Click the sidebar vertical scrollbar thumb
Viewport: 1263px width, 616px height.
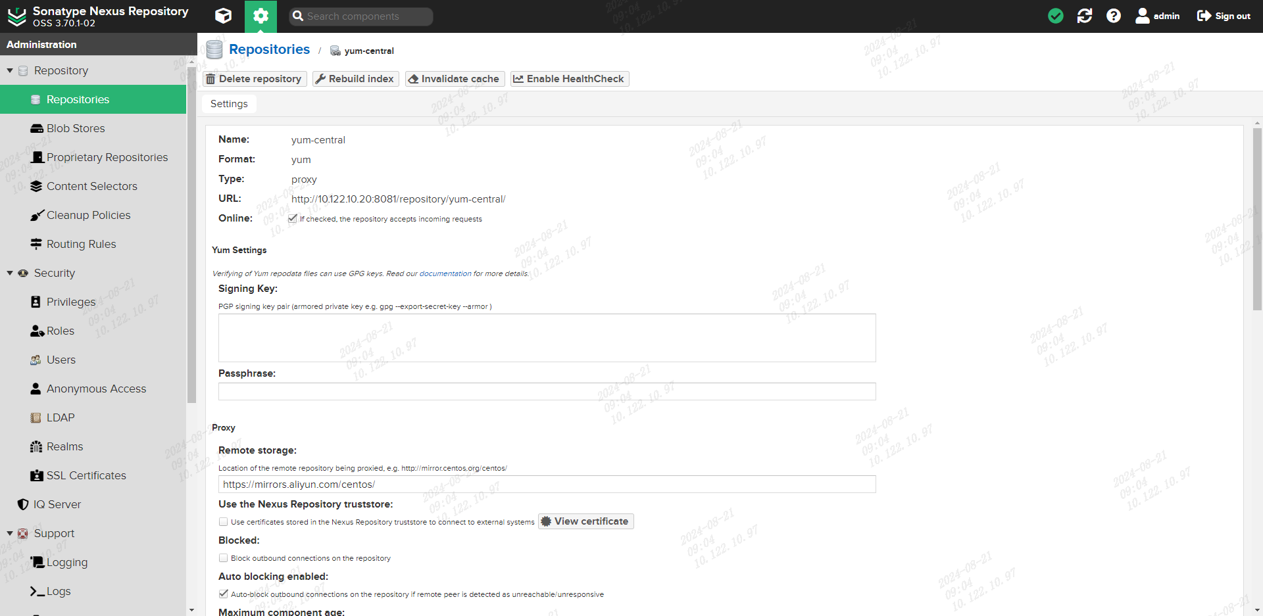tap(191, 235)
